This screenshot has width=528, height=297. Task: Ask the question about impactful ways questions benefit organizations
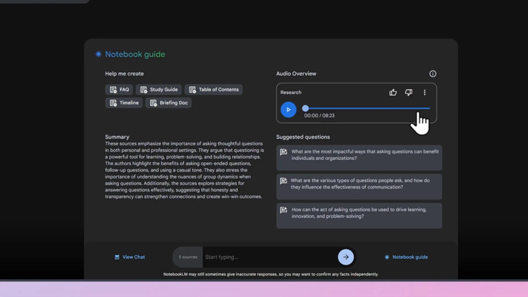coord(359,158)
